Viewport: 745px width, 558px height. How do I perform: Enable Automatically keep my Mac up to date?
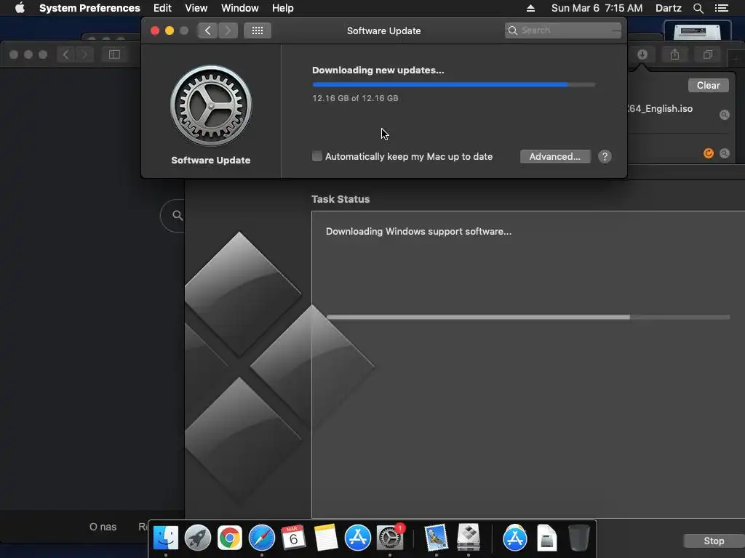point(317,156)
